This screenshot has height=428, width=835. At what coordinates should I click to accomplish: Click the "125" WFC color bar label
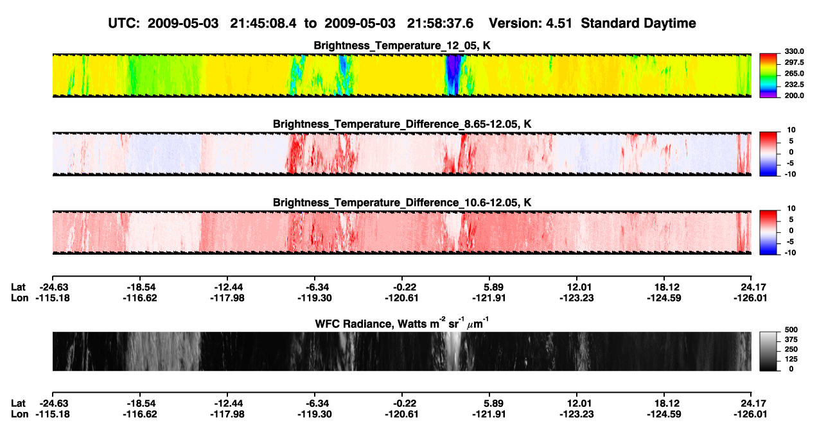[x=791, y=359]
